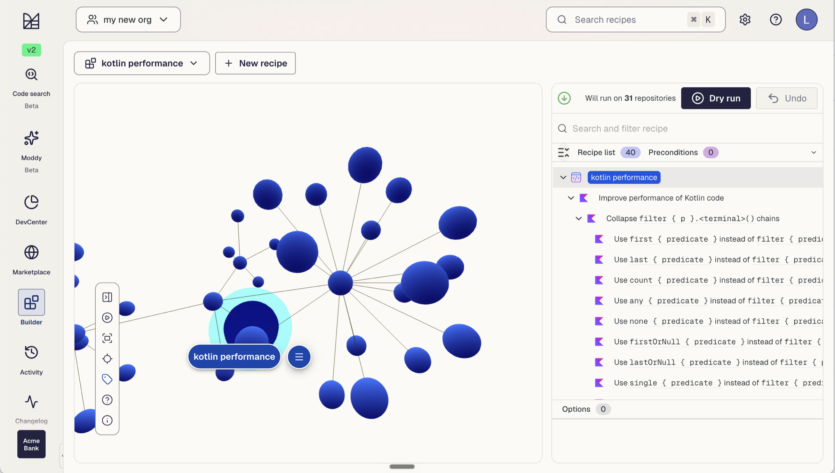Open user avatar L menu

pyautogui.click(x=806, y=20)
